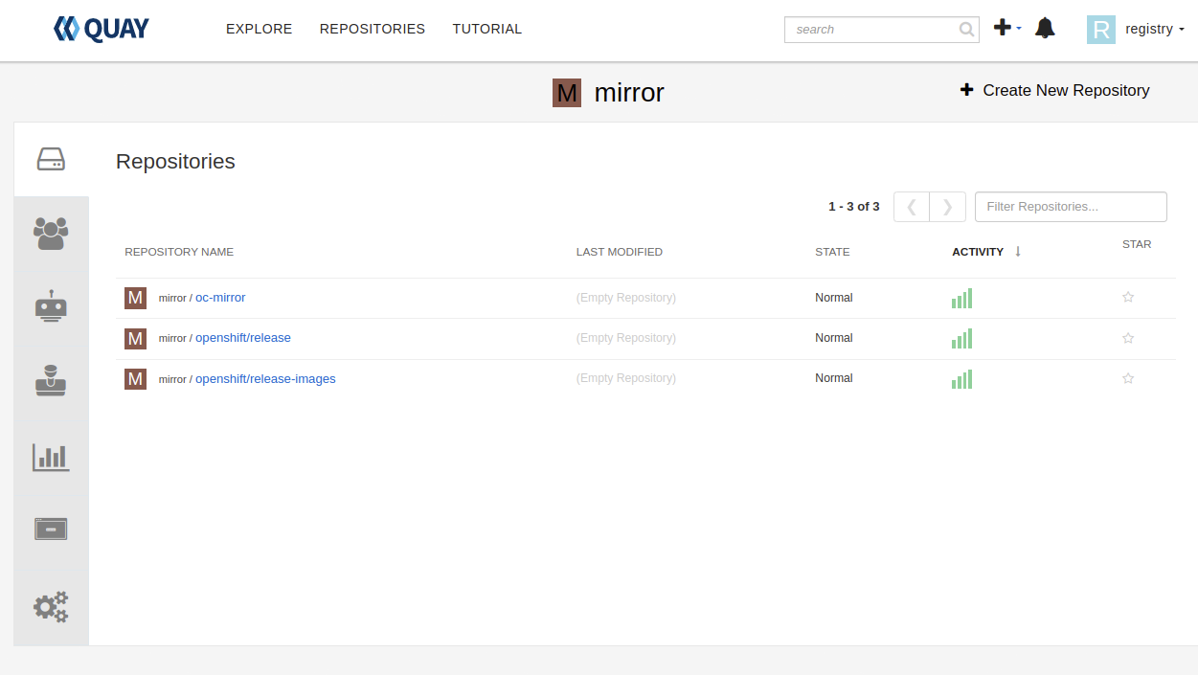Screen dimensions: 1198x675
Task: Star the oc-mirror repository
Action: pyautogui.click(x=1128, y=298)
